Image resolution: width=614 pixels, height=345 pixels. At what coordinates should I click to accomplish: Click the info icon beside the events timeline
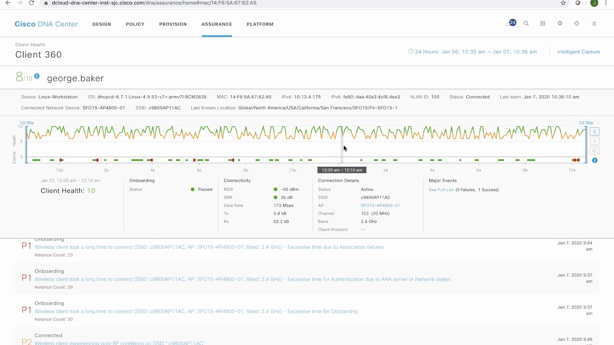pos(595,161)
